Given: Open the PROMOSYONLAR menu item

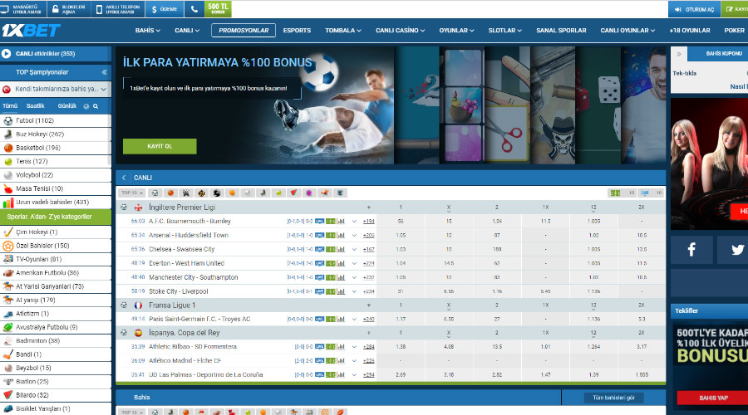Looking at the screenshot, I should [244, 31].
